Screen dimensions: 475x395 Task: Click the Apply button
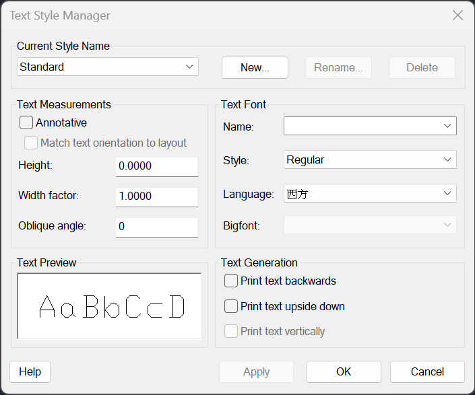[x=256, y=371]
